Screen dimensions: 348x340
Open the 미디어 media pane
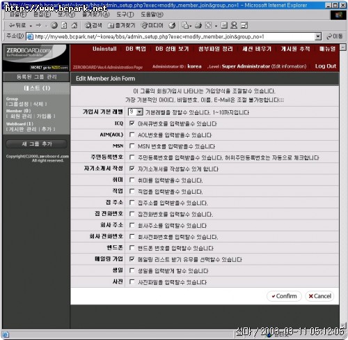[152, 25]
